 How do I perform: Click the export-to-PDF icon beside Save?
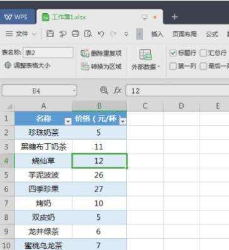(x=62, y=34)
